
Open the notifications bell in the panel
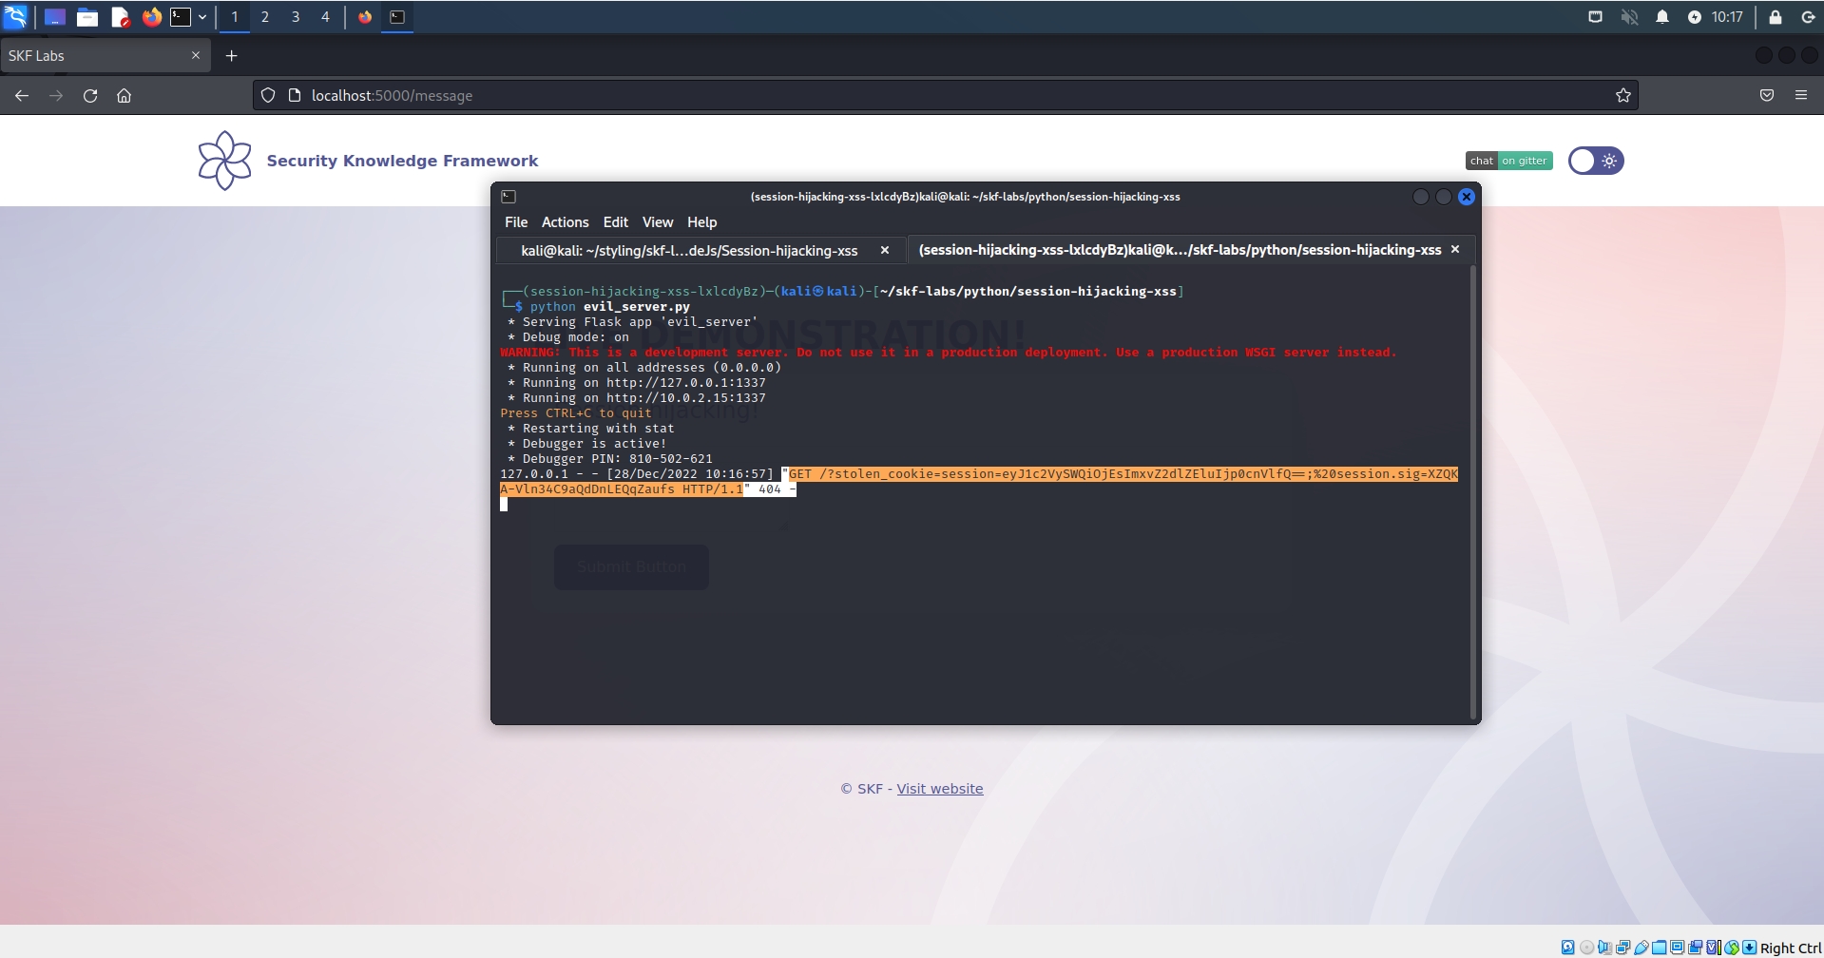click(x=1661, y=17)
